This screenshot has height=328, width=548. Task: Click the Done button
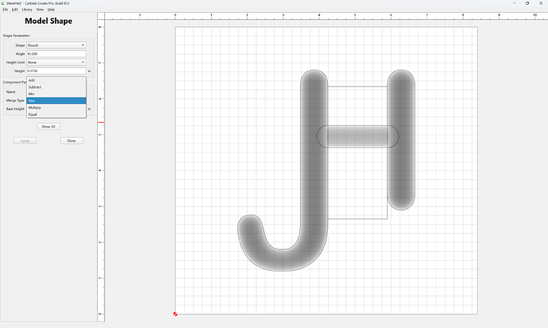pos(71,141)
